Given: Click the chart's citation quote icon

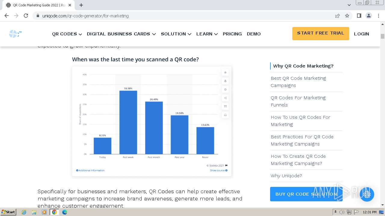Looking at the screenshot, I should pyautogui.click(x=225, y=106).
